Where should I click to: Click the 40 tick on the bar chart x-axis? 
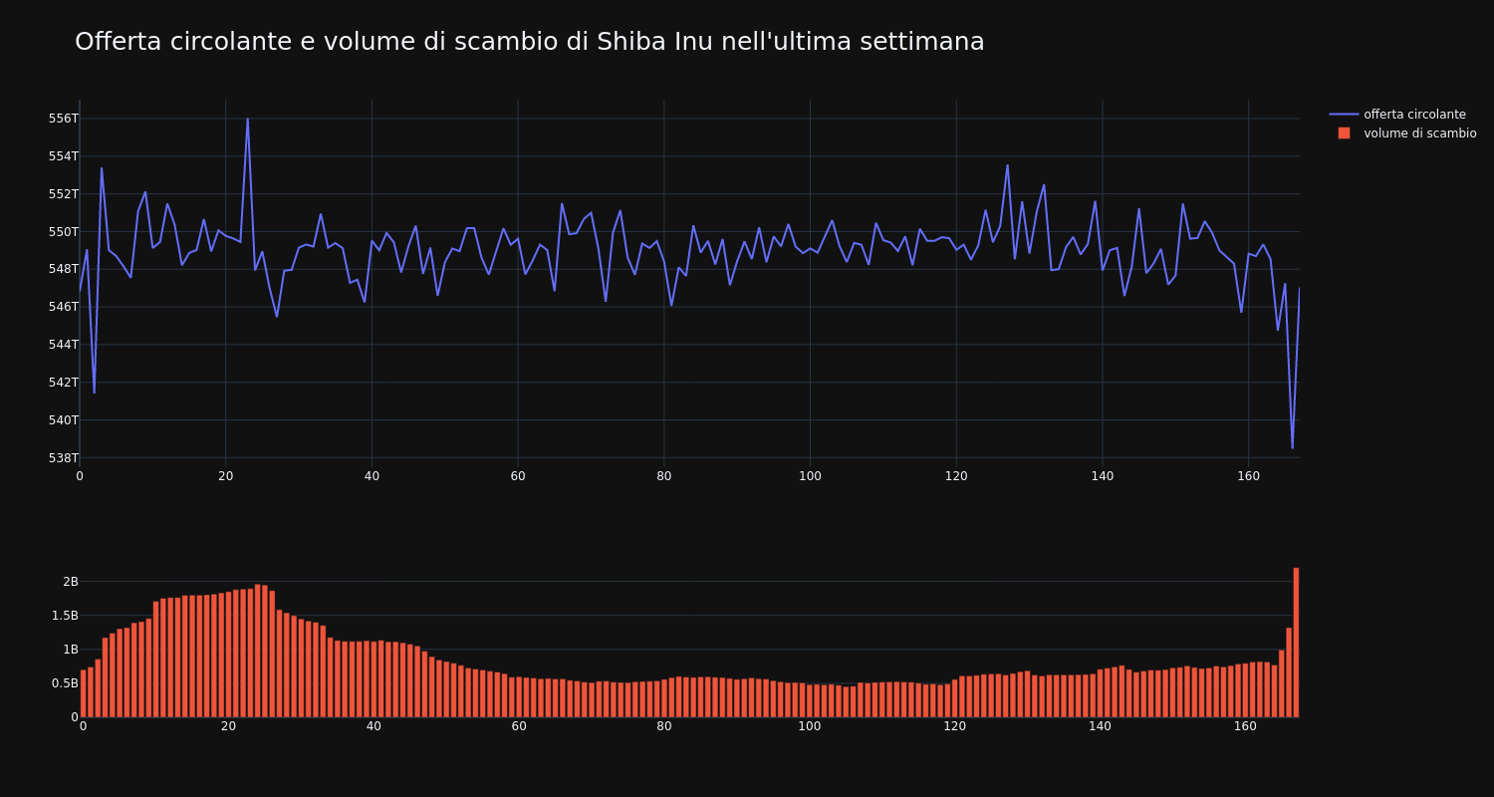tap(373, 726)
